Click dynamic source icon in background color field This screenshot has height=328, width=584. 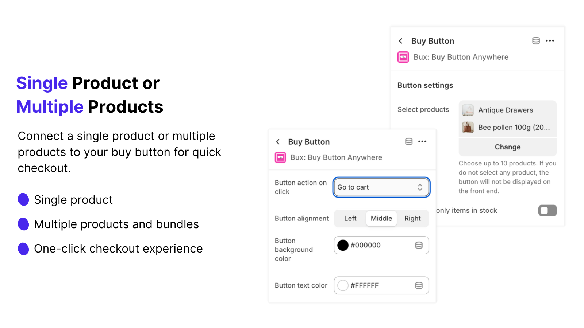pos(419,245)
